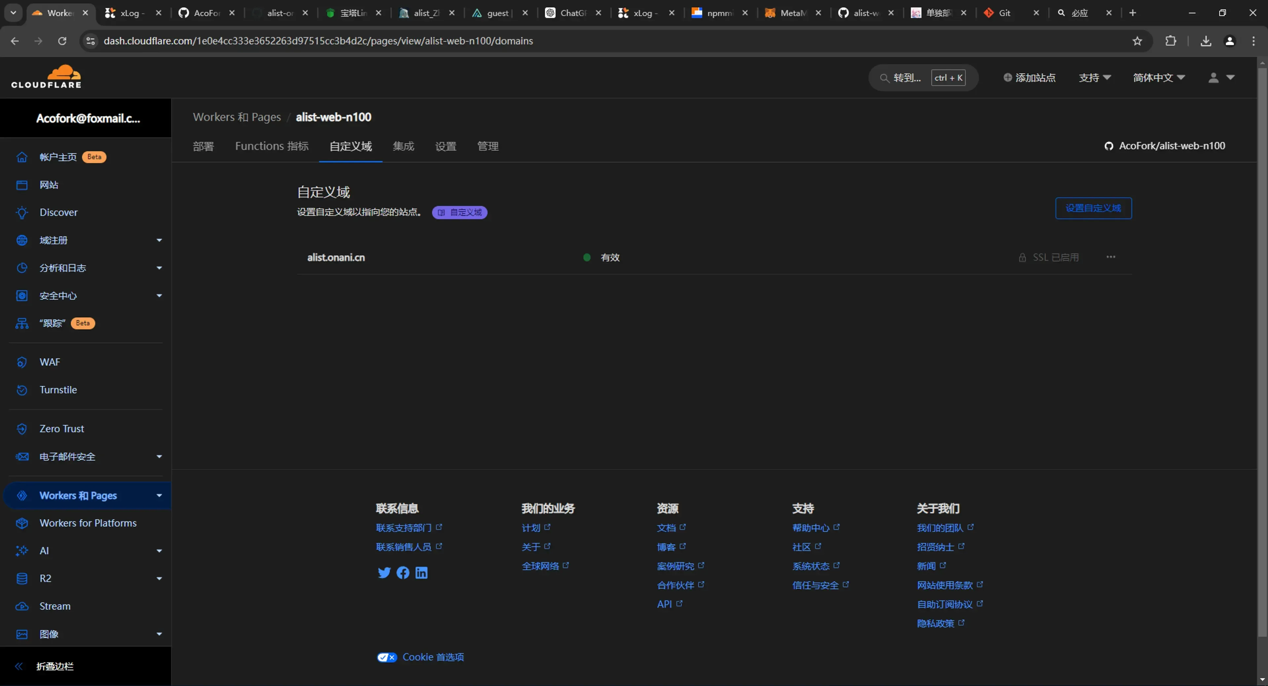This screenshot has height=686, width=1268.
Task: Expand the R2 sidebar menu
Action: click(x=159, y=578)
